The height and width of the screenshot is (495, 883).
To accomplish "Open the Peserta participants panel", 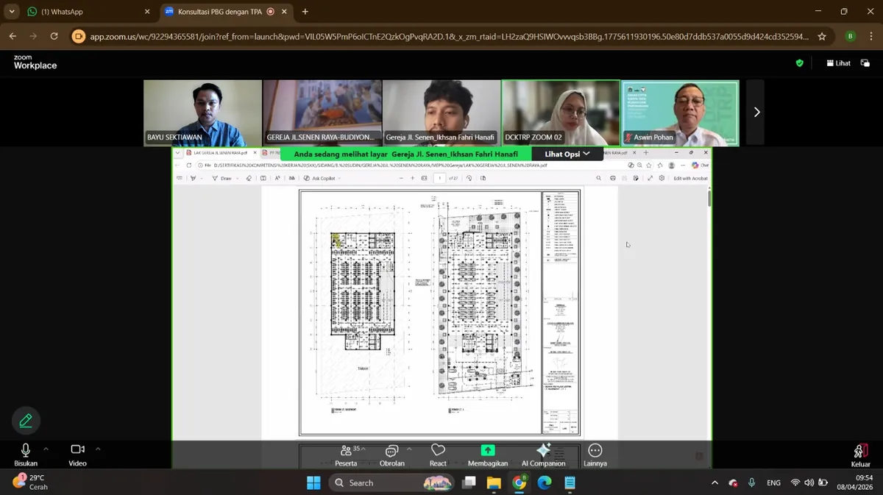I will click(x=346, y=455).
